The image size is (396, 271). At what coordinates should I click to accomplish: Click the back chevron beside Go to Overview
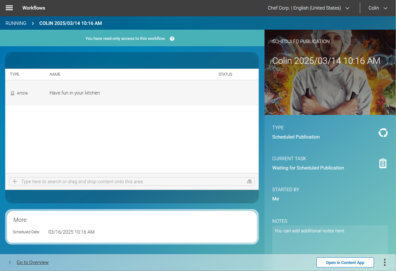click(10, 262)
